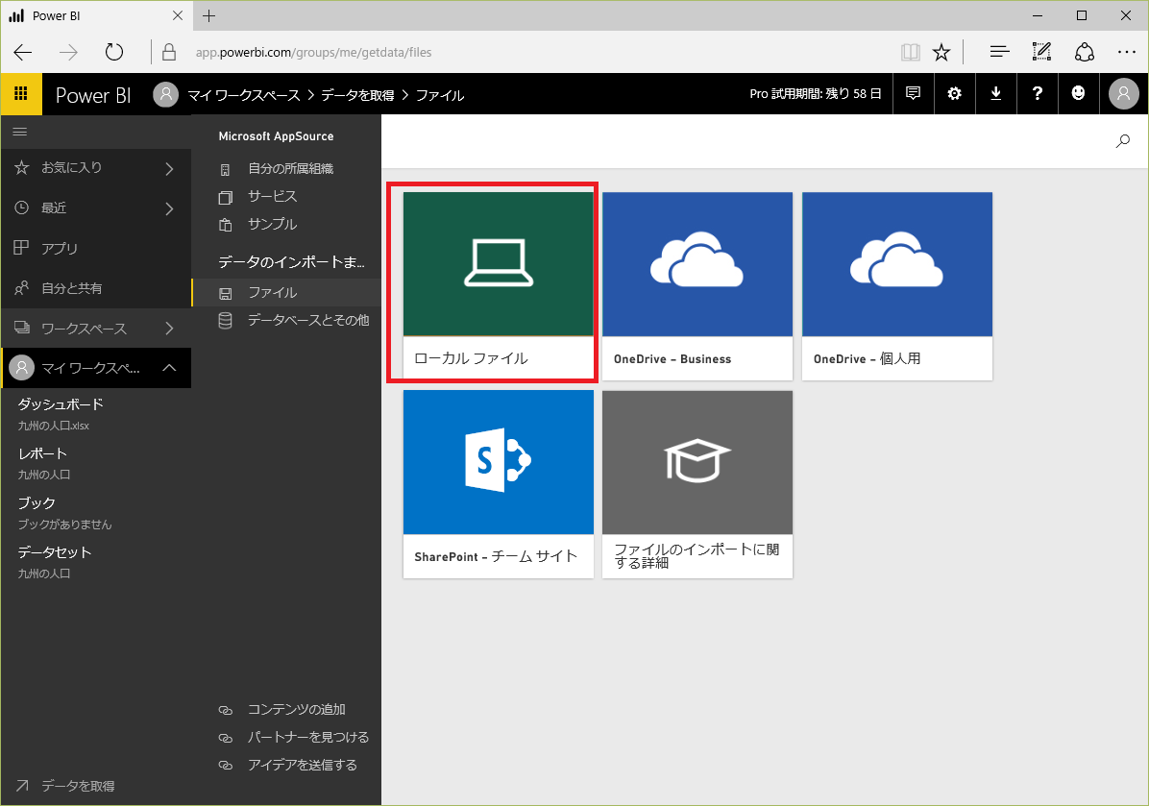
Task: Click the browser address bar URL
Action: coord(313,52)
